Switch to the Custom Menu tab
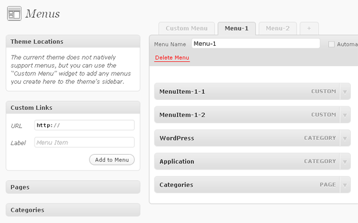The height and width of the screenshot is (223, 358). (x=187, y=29)
